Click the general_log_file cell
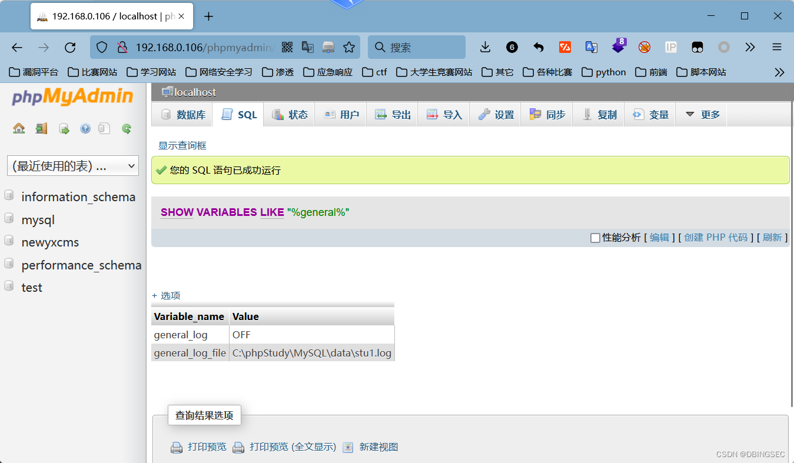Viewport: 794px width, 463px height. point(190,353)
